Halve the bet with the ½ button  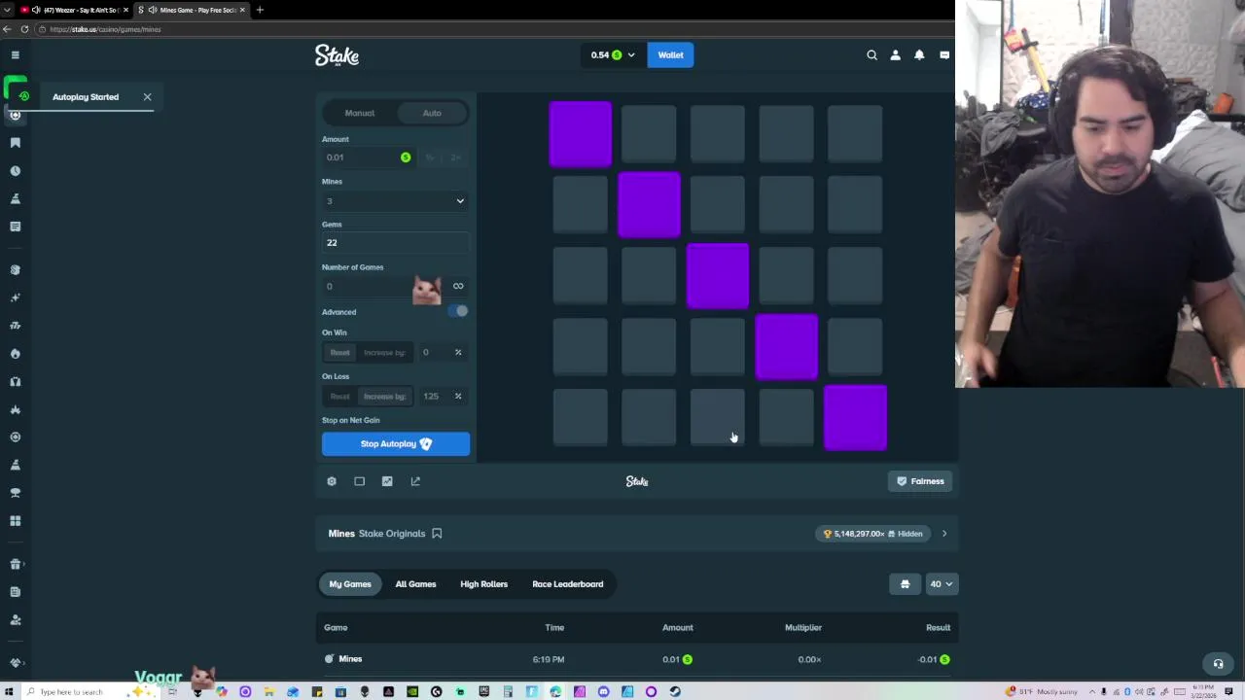[x=429, y=157]
